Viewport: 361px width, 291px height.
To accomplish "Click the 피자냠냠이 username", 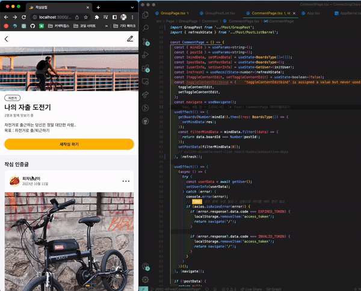I will (x=31, y=179).
